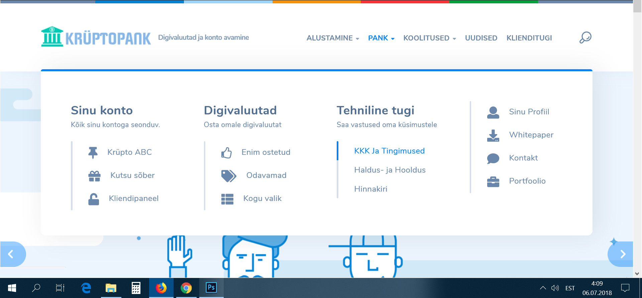Image resolution: width=642 pixels, height=298 pixels.
Task: Click the Tehniline tugi heading
Action: pos(375,111)
